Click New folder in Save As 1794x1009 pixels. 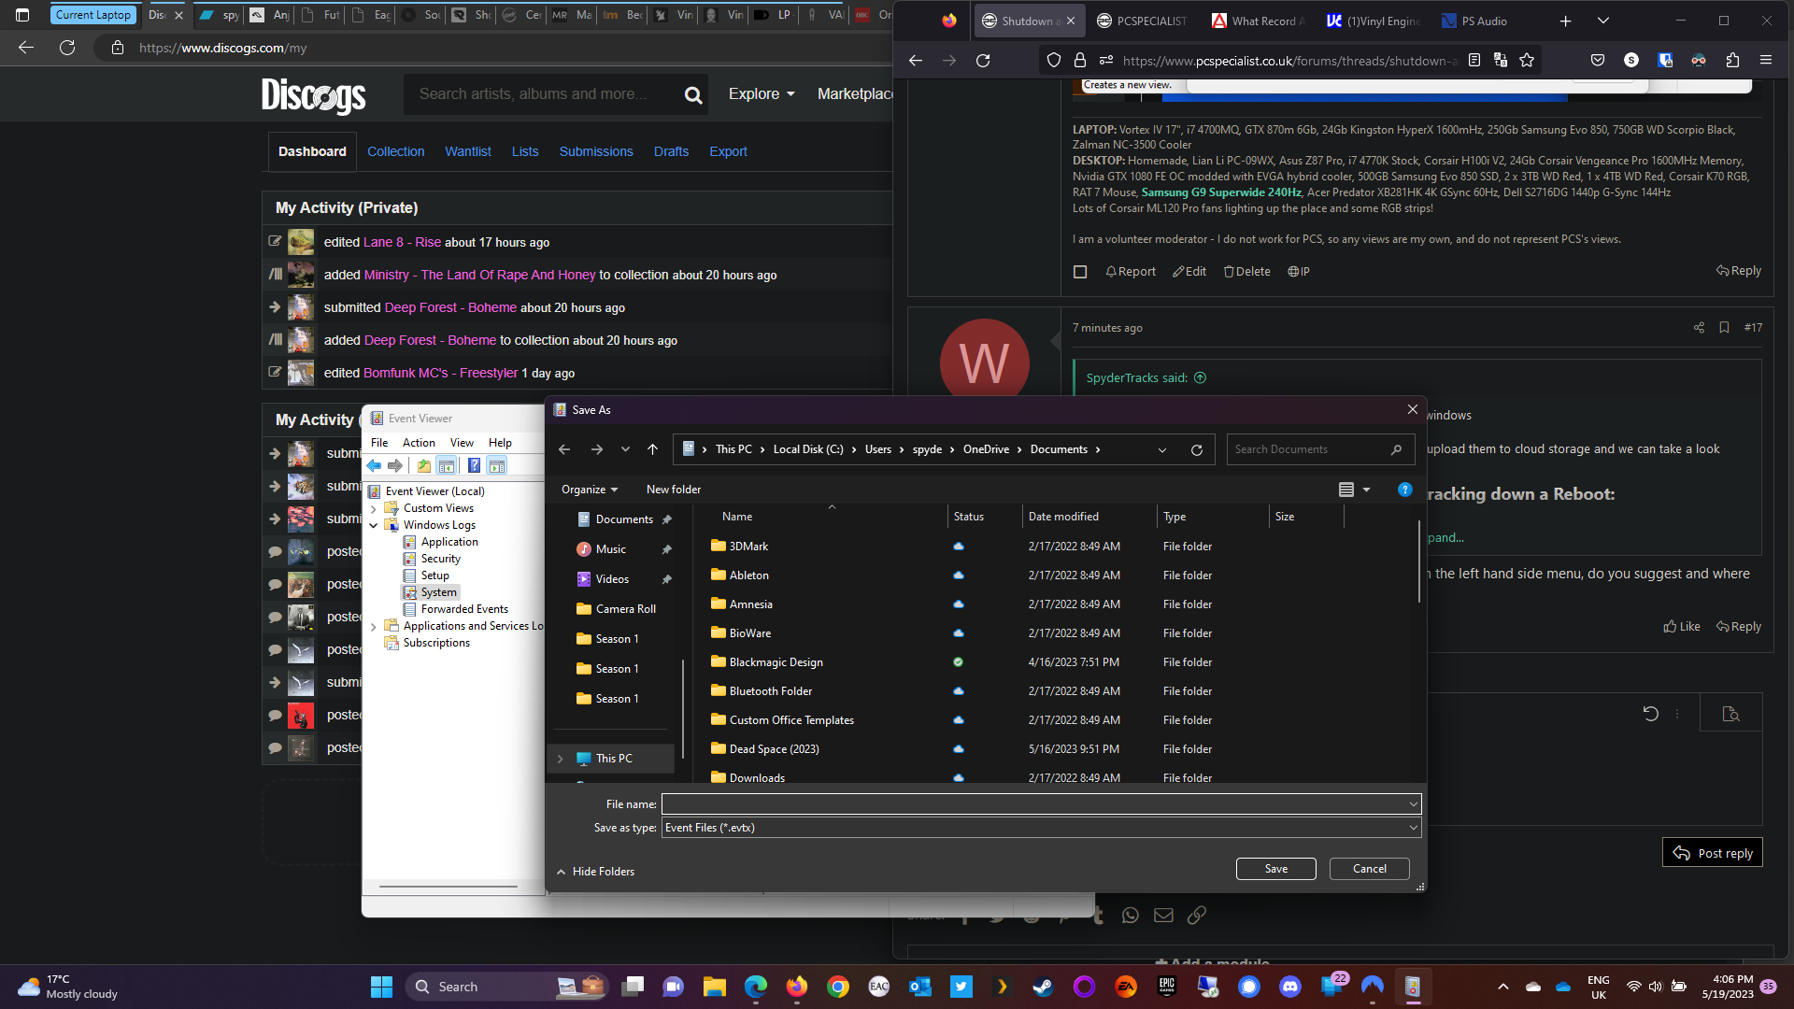point(674,490)
